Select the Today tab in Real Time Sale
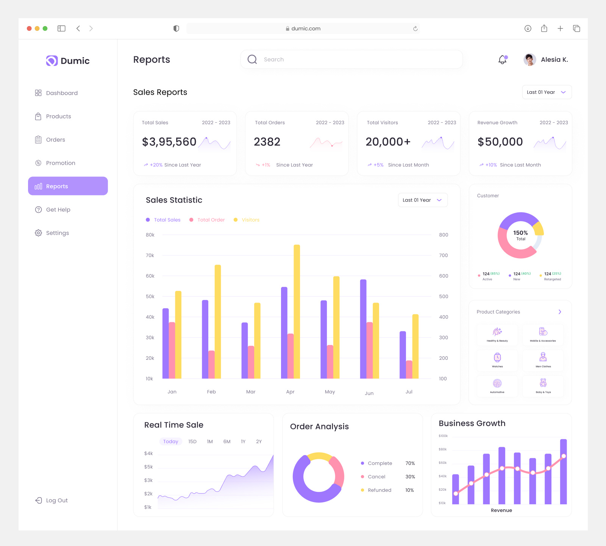 170,441
